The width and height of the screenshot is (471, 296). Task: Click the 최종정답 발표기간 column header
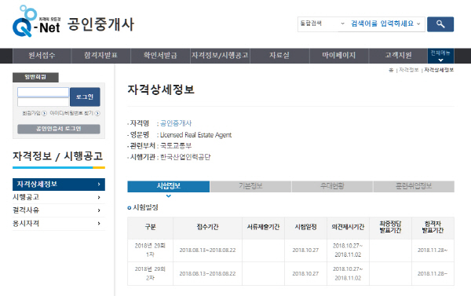(x=390, y=228)
